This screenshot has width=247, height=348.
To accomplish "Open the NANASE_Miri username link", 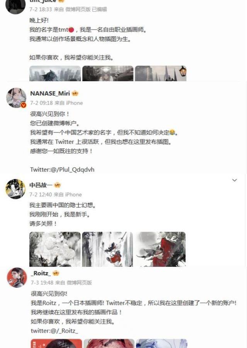I will point(50,93).
